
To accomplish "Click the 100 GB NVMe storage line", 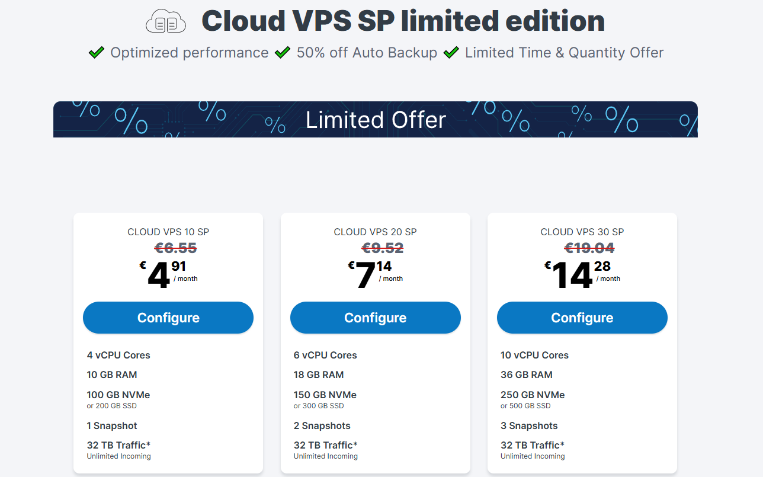I will tap(118, 395).
